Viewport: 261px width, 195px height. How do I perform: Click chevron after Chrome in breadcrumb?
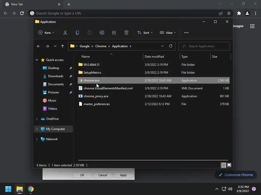pos(109,46)
